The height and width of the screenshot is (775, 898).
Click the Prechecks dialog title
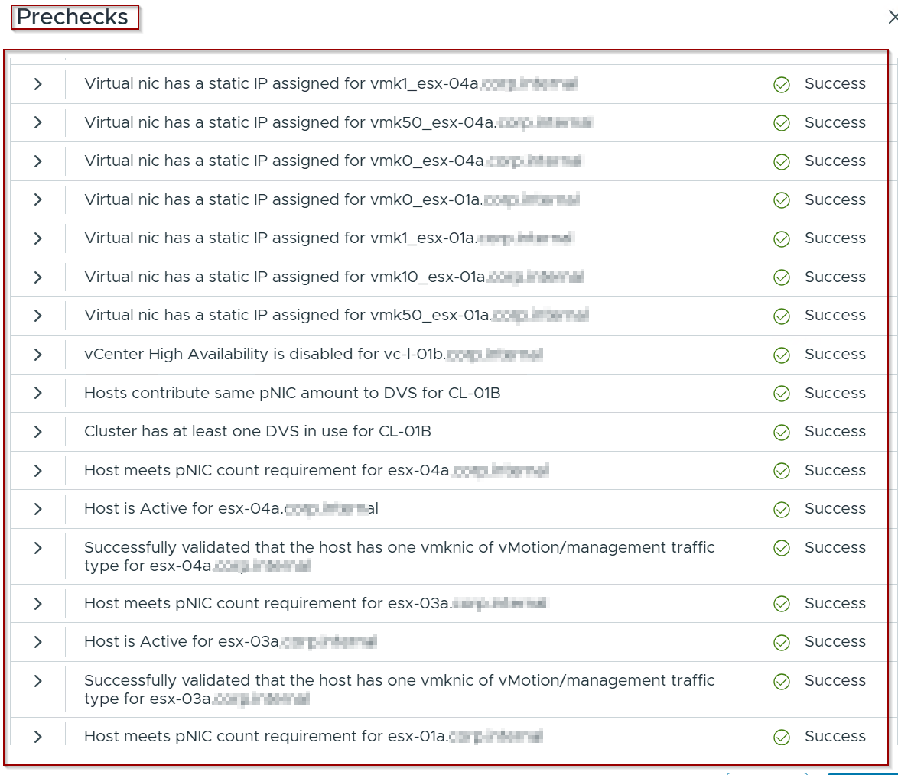coord(73,18)
